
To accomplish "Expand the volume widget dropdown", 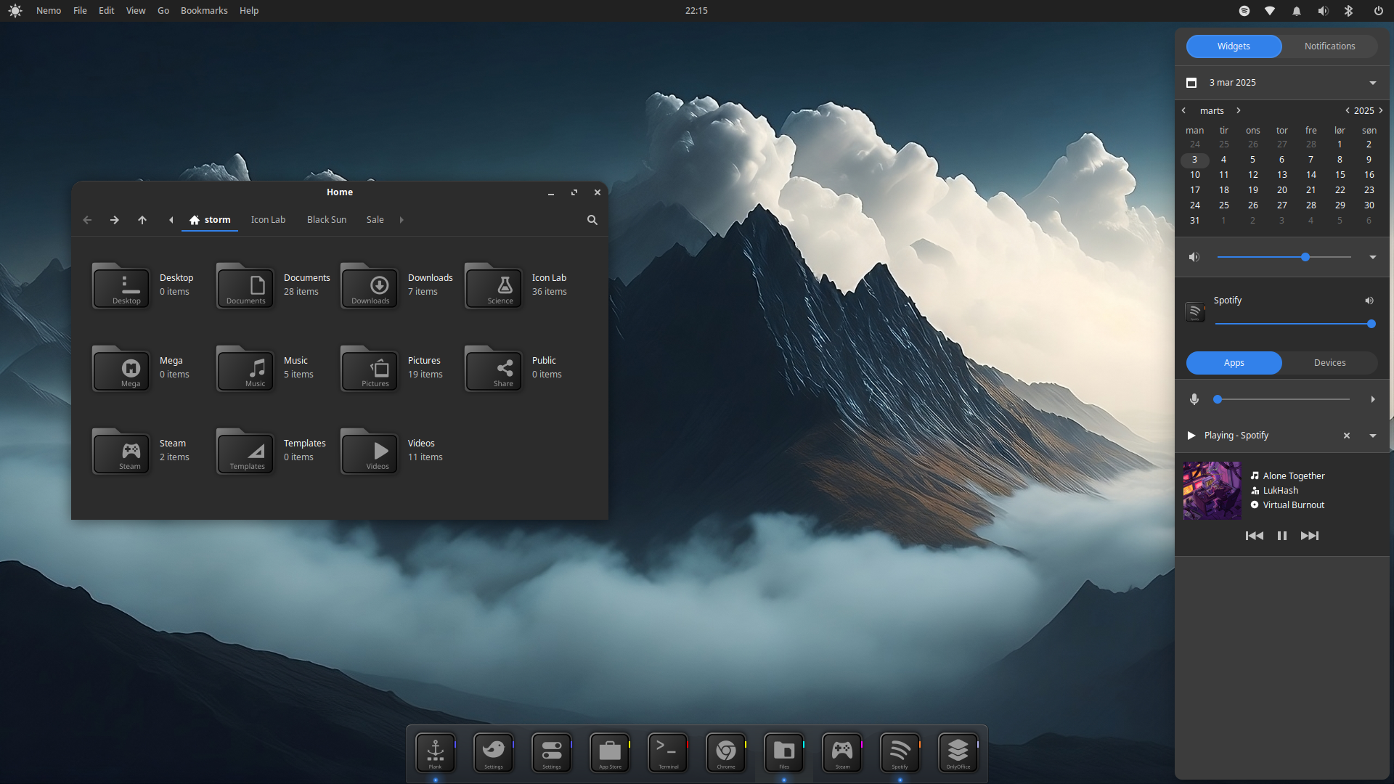I will coord(1373,257).
